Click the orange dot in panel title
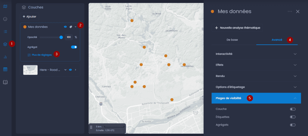 212,11
